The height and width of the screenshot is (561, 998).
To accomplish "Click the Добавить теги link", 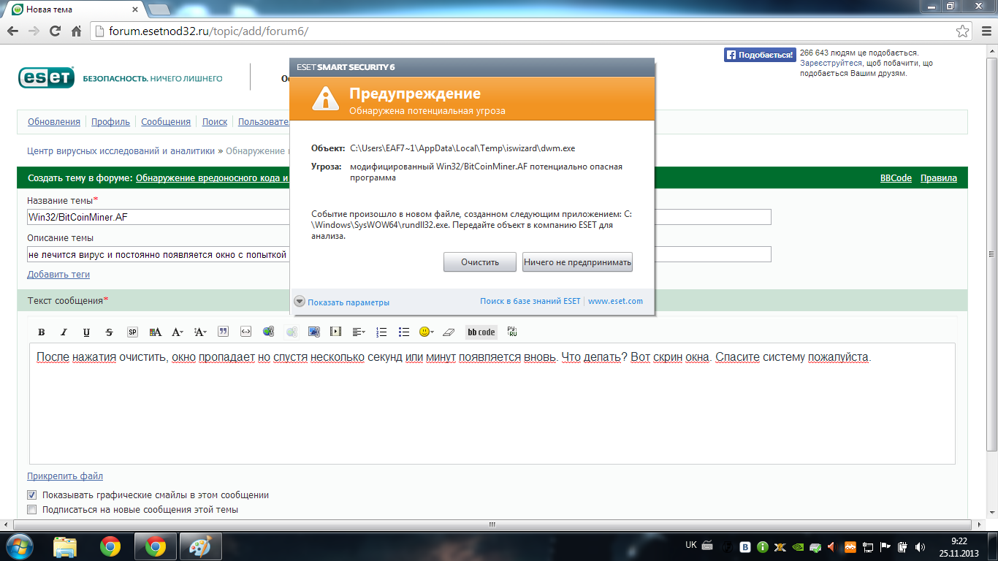I will [x=58, y=275].
